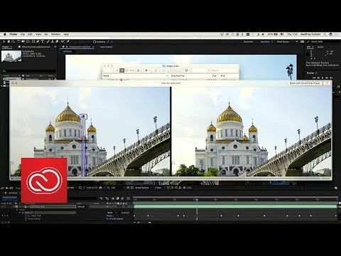
Task: Switch to the Essentials workspace
Action: [249, 42]
